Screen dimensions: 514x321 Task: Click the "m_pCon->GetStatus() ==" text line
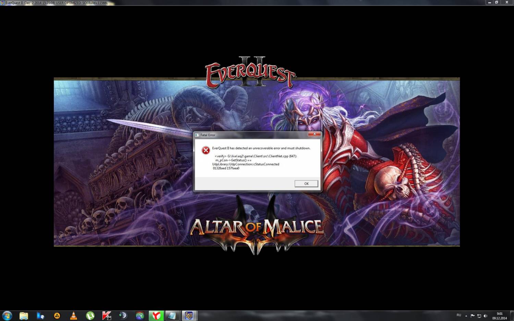click(x=233, y=160)
